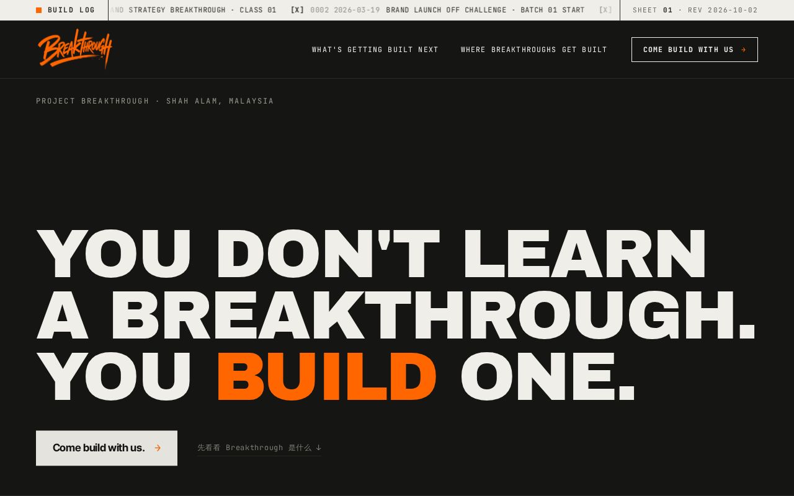Click the Project Breakthrough Shah Alam caption
This screenshot has height=496, width=794.
point(155,101)
